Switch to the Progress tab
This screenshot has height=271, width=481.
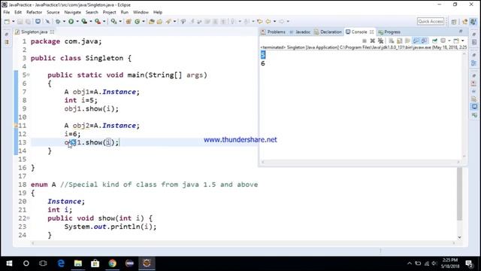(x=389, y=32)
